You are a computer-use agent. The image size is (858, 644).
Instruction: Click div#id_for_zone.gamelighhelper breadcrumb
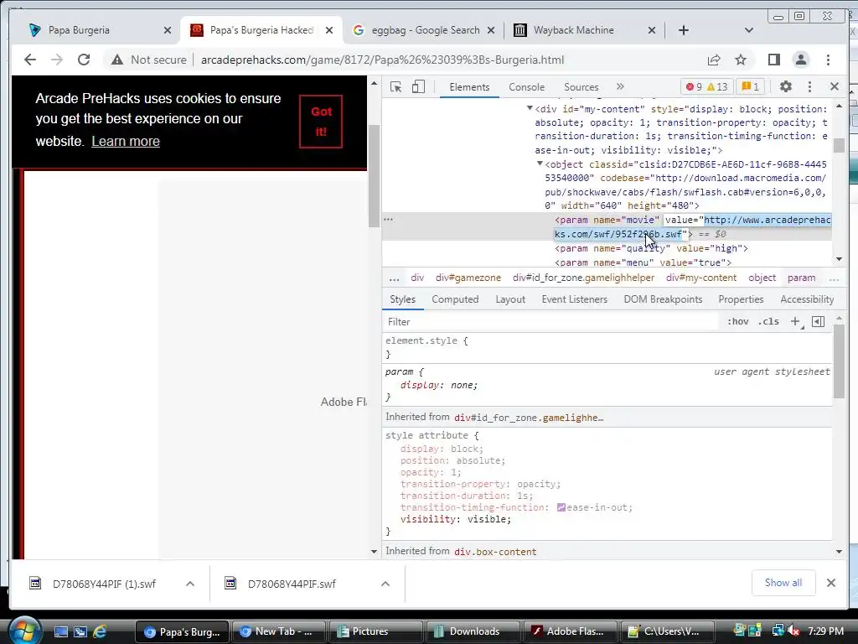click(583, 278)
